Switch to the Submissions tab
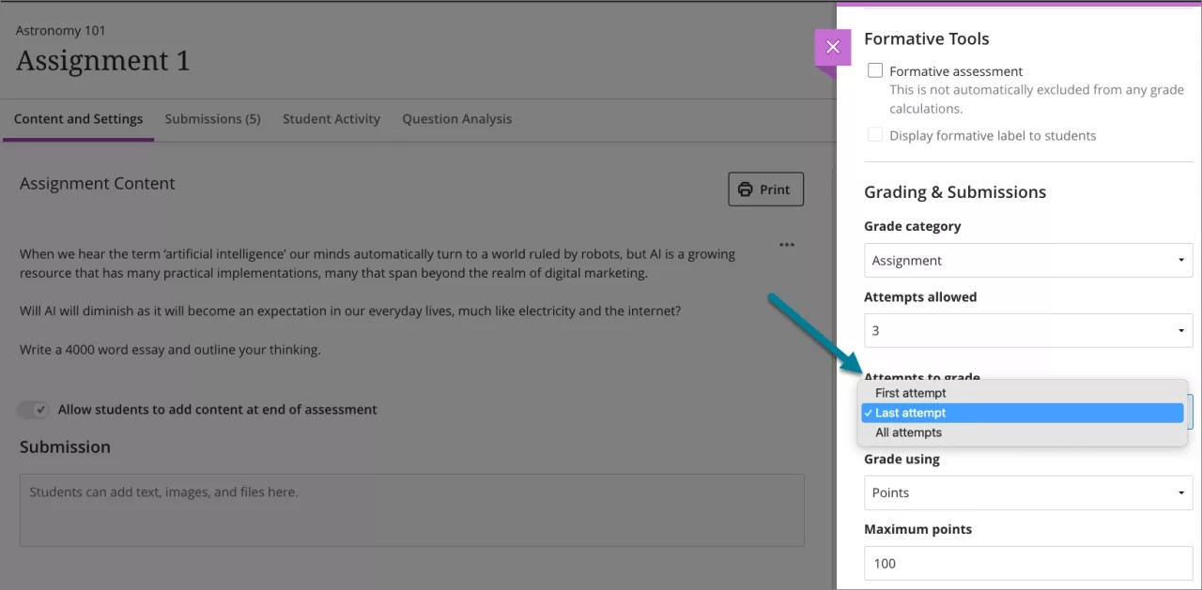This screenshot has height=590, width=1202. pos(212,119)
